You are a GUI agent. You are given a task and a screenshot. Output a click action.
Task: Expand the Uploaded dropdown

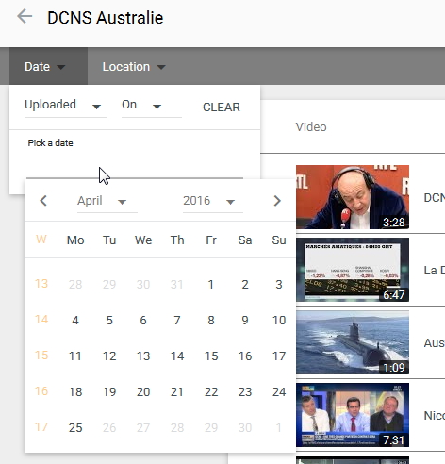(65, 106)
